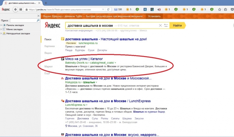234x137 pixels.
Task: Open 'Пицца' sitelink under the ad
Action: [69, 50]
